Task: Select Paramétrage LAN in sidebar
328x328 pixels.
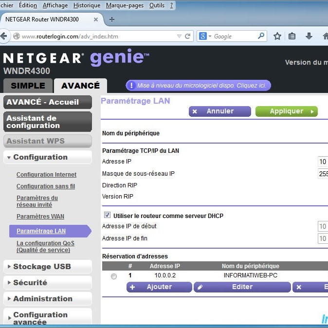Action: 50,231
